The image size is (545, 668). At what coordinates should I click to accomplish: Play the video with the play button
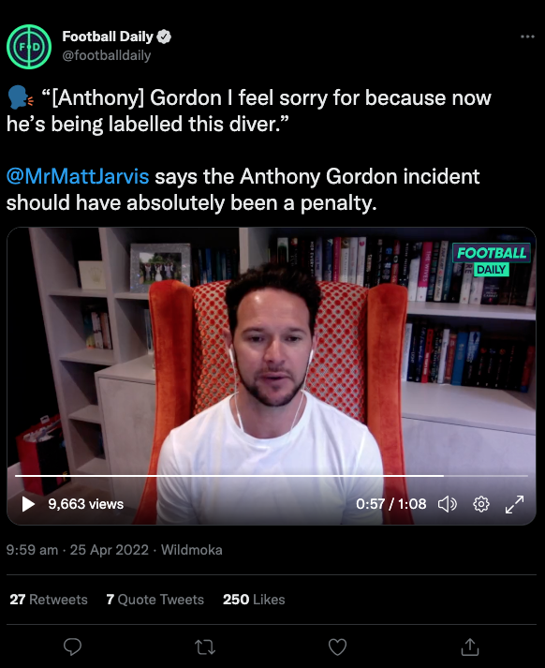click(28, 504)
